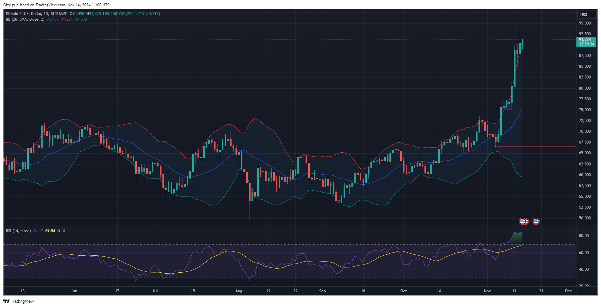Click the publisher header line mentioning TradingView.com
The image size is (601, 307).
[56, 5]
